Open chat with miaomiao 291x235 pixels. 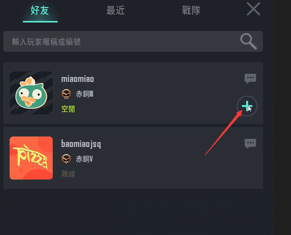coord(250,78)
